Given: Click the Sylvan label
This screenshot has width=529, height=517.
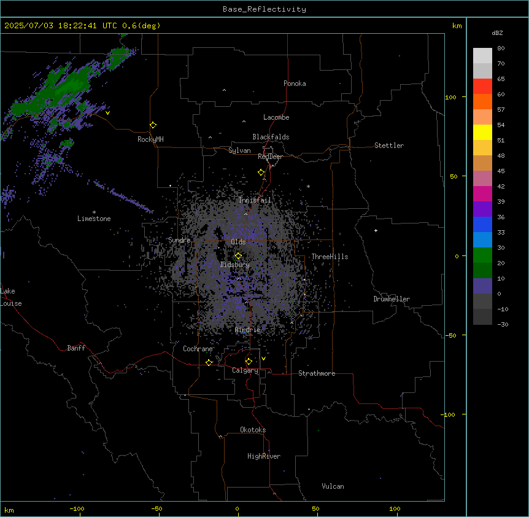Looking at the screenshot, I should [239, 150].
